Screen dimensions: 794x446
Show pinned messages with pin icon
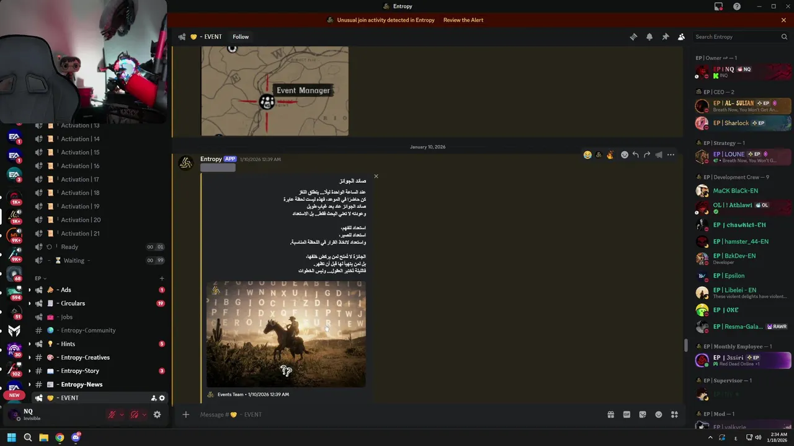tap(666, 37)
